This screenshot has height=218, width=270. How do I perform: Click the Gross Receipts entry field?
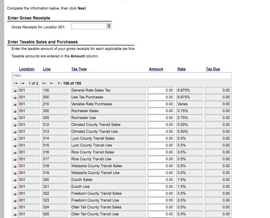(88, 26)
